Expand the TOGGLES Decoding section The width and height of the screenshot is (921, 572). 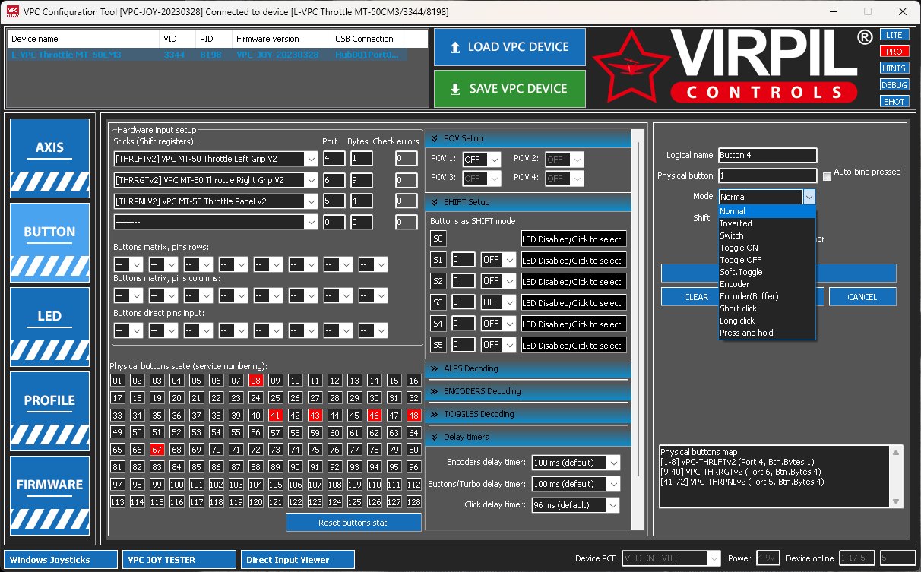[x=528, y=414]
